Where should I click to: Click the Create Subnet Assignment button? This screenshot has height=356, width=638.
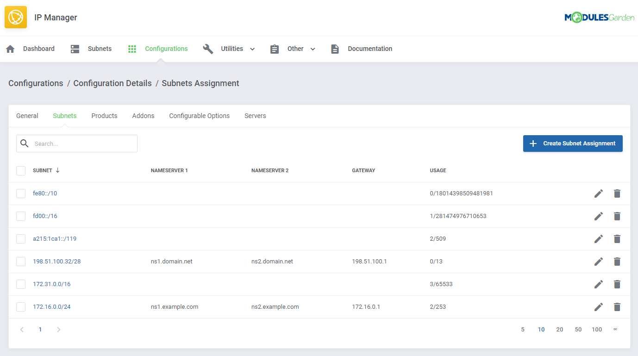pyautogui.click(x=573, y=144)
